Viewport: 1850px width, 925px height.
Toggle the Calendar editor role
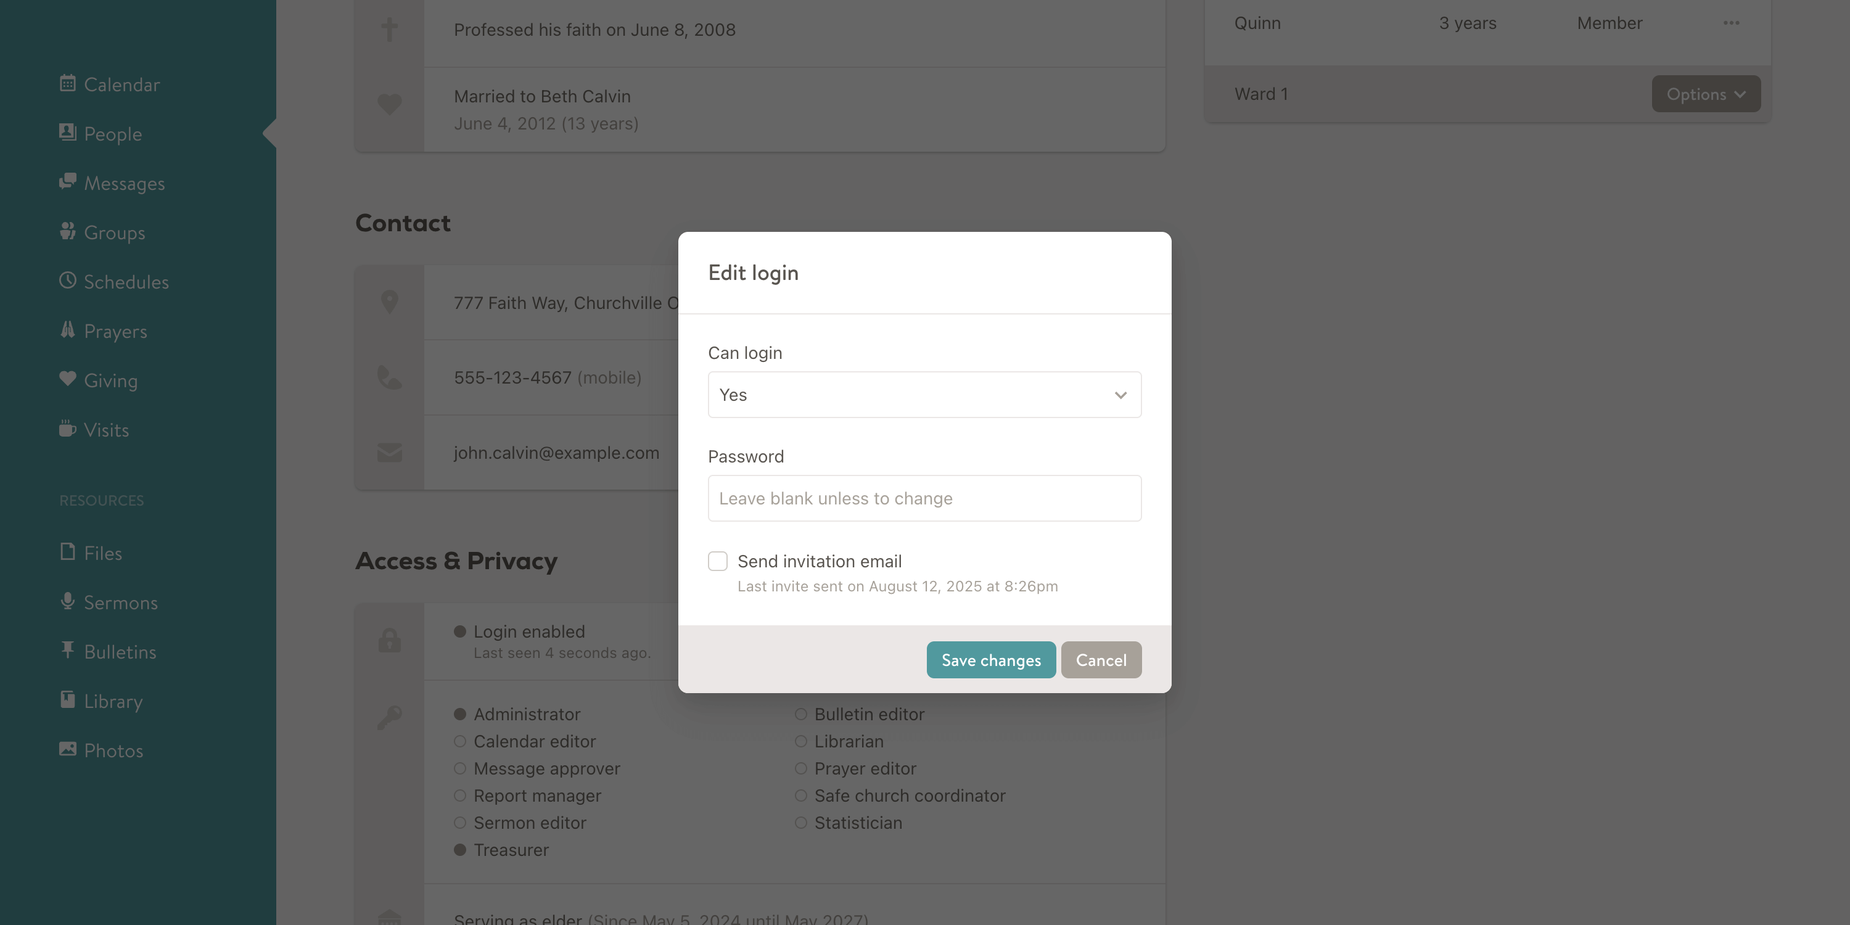tap(461, 741)
